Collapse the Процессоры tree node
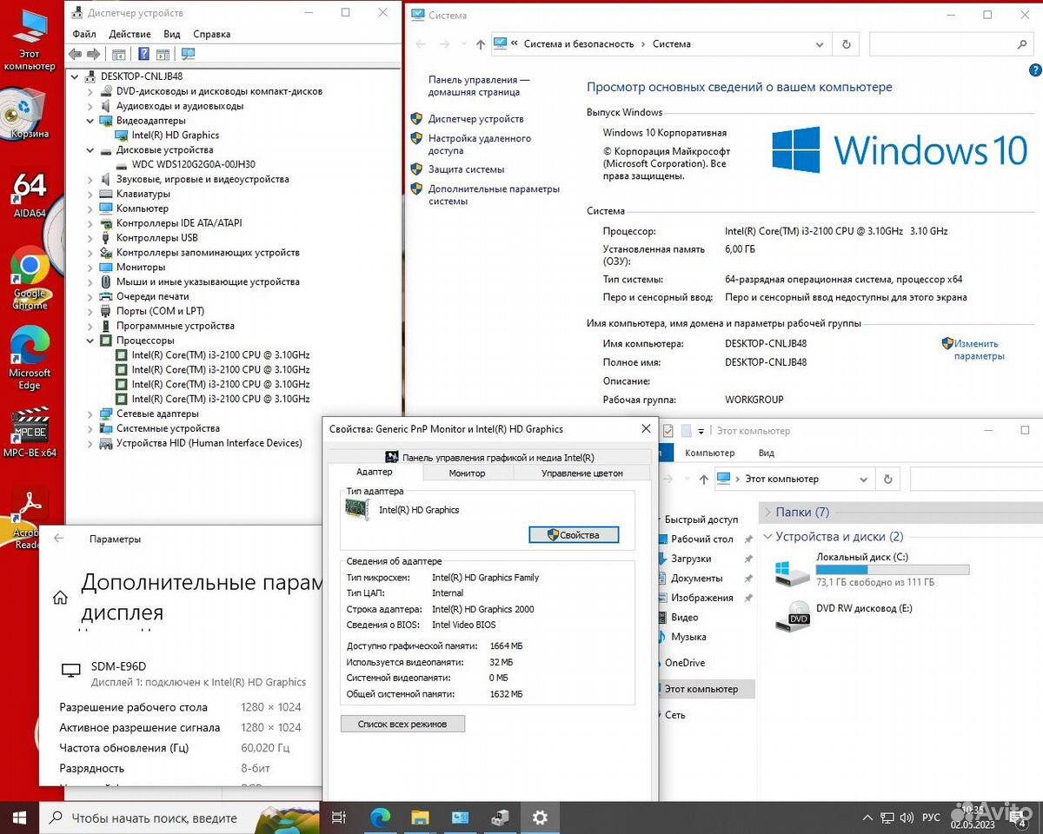This screenshot has height=834, width=1043. [90, 341]
